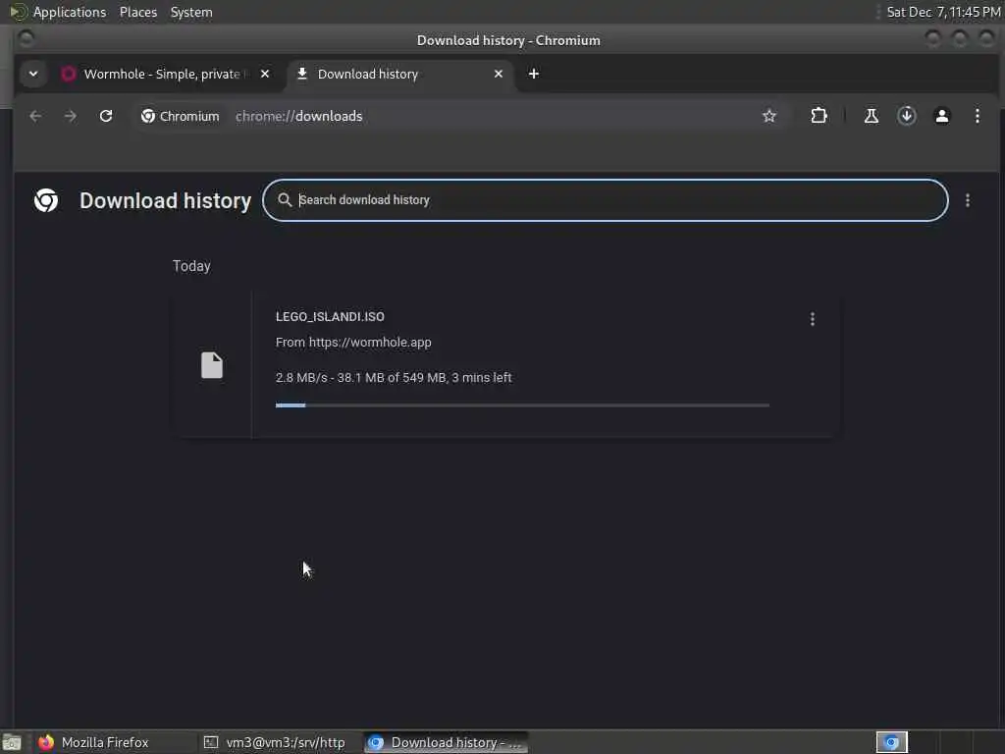Click the https://wormhole.app source link
1005x754 pixels.
click(x=370, y=343)
